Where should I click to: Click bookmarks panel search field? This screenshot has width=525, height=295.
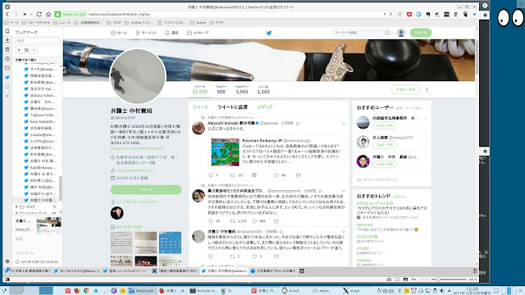(37, 41)
